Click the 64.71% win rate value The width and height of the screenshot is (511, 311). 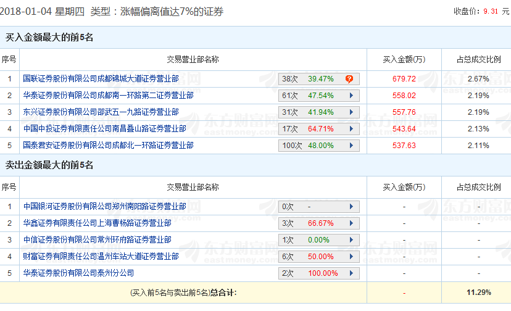pyautogui.click(x=321, y=129)
